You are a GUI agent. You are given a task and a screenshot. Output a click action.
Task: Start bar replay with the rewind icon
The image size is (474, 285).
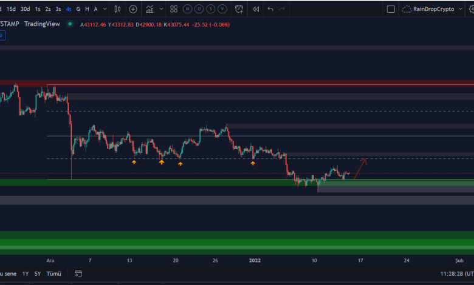click(256, 9)
